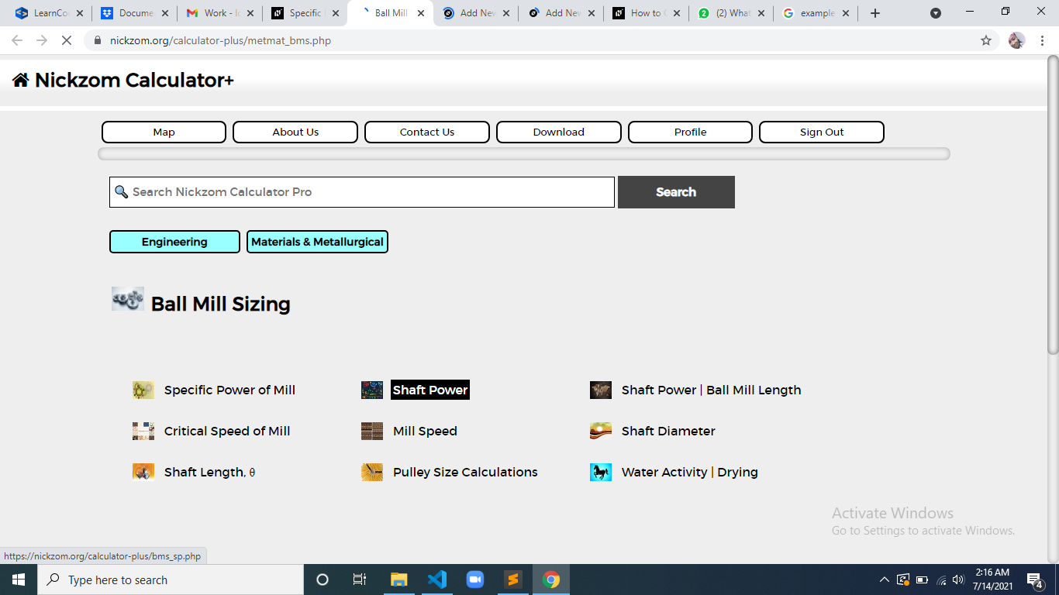Bookmark this page with the star icon
The height and width of the screenshot is (595, 1059).
click(986, 40)
